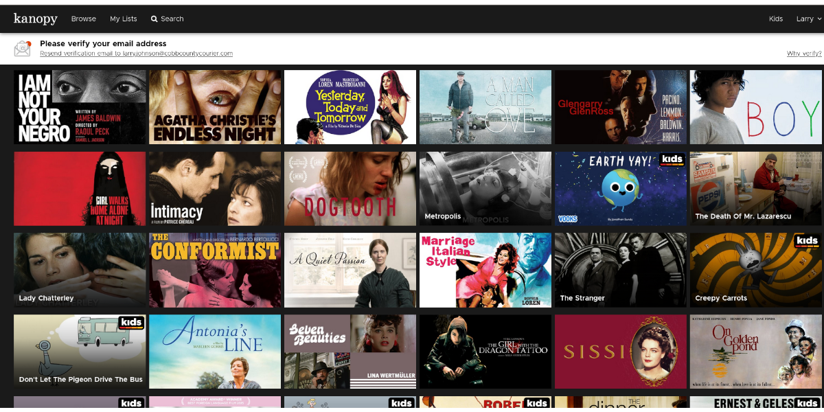
Task: Open the Intimacy film thumbnail
Action: coord(215,188)
